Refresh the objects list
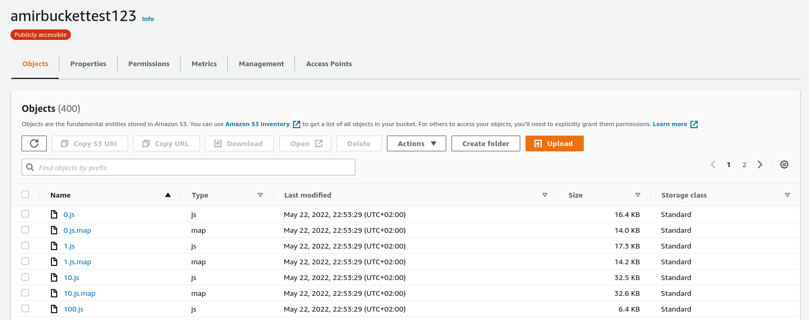This screenshot has width=809, height=320. point(34,143)
